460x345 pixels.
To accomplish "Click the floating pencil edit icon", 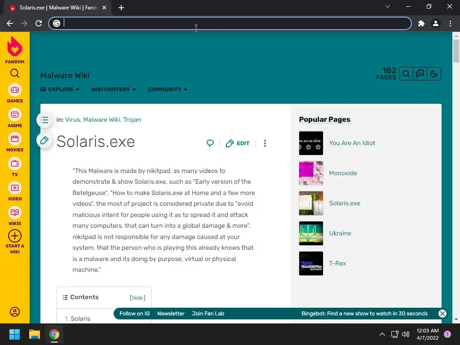I will [44, 140].
